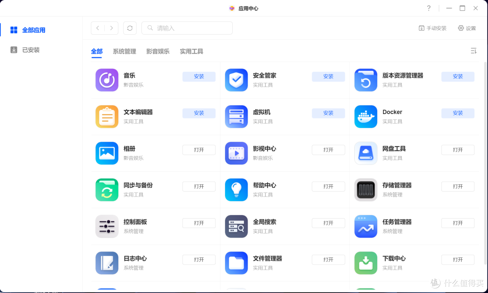Image resolution: width=488 pixels, height=293 pixels.
Task: Click the 版本资源管理器 app icon
Action: (x=366, y=80)
